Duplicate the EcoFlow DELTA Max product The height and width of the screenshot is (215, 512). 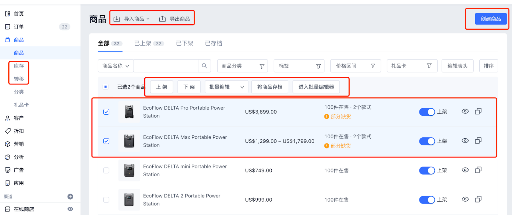(x=478, y=141)
